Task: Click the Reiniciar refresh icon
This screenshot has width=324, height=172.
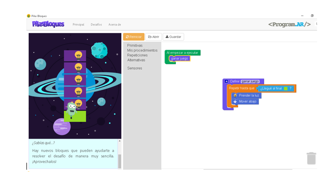Action: coord(127,37)
